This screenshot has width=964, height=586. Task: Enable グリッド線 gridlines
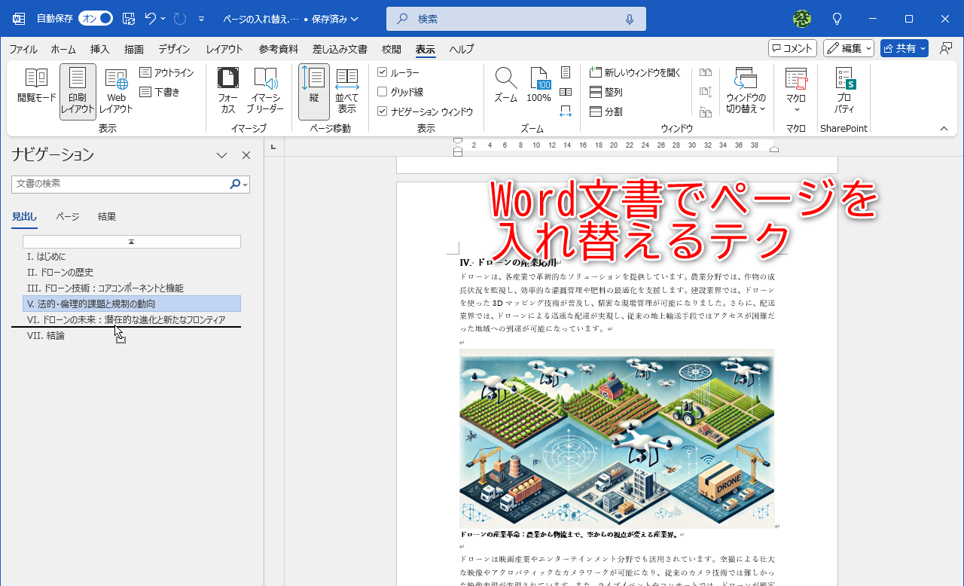click(383, 91)
